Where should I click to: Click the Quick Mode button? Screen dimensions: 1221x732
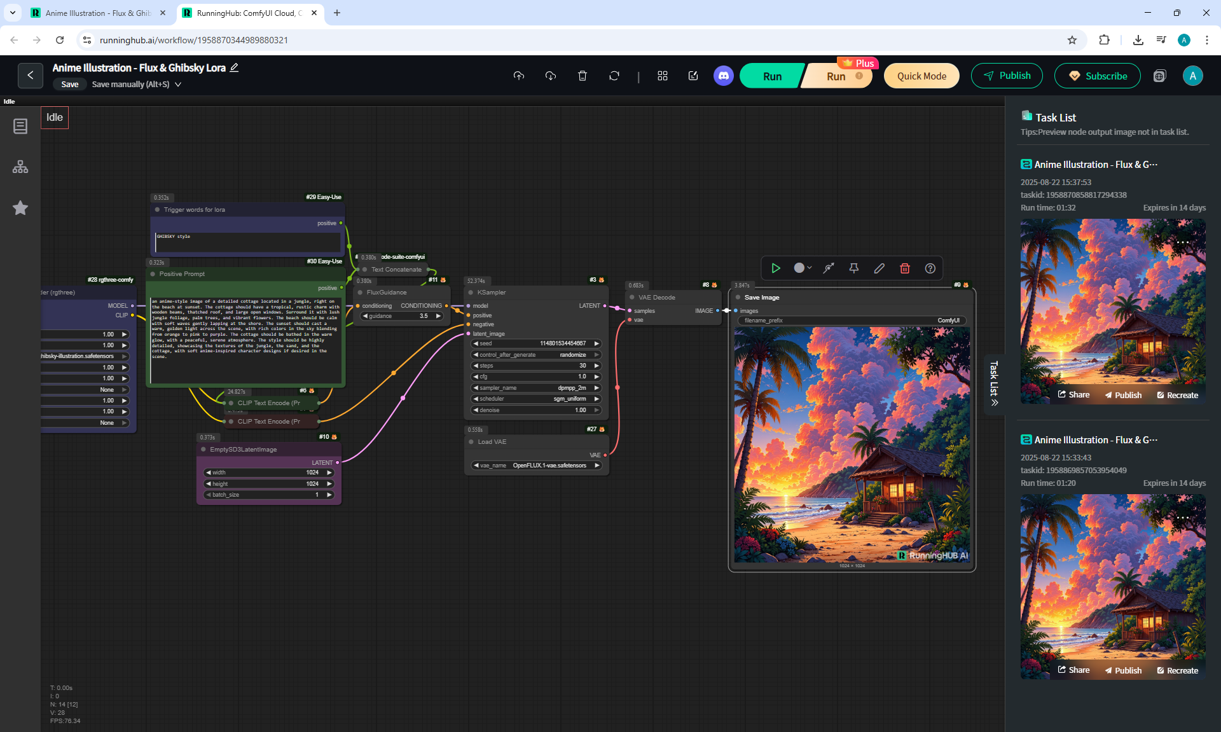(x=921, y=76)
